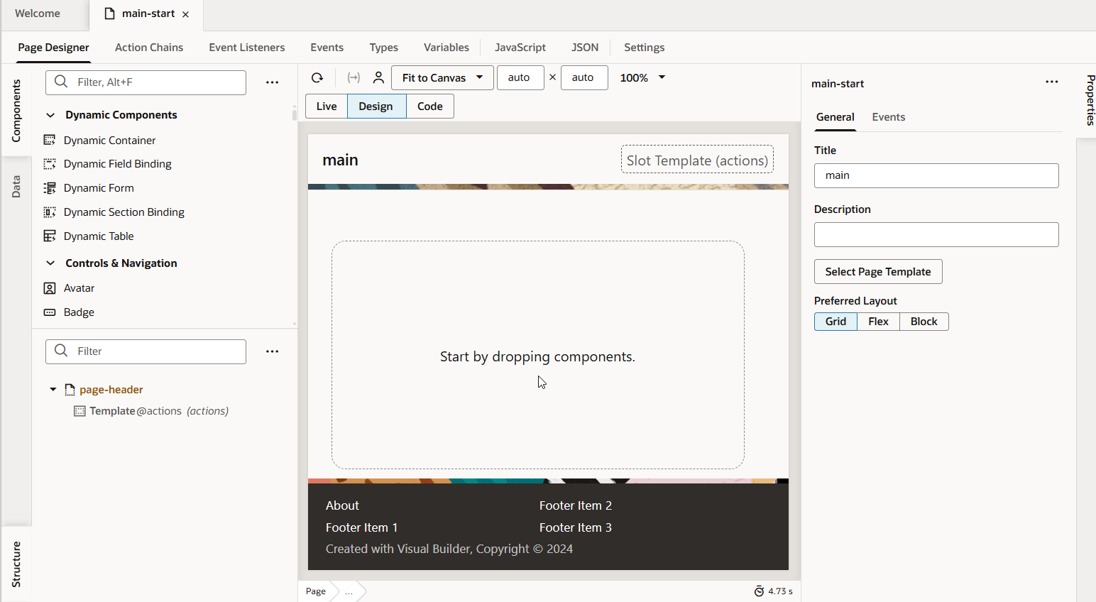Screen dimensions: 1096x602
Task: Set preferred layout to Flex
Action: click(x=878, y=322)
